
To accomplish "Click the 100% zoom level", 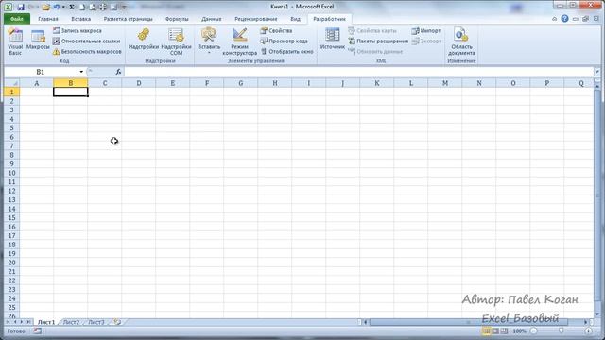I will point(519,331).
